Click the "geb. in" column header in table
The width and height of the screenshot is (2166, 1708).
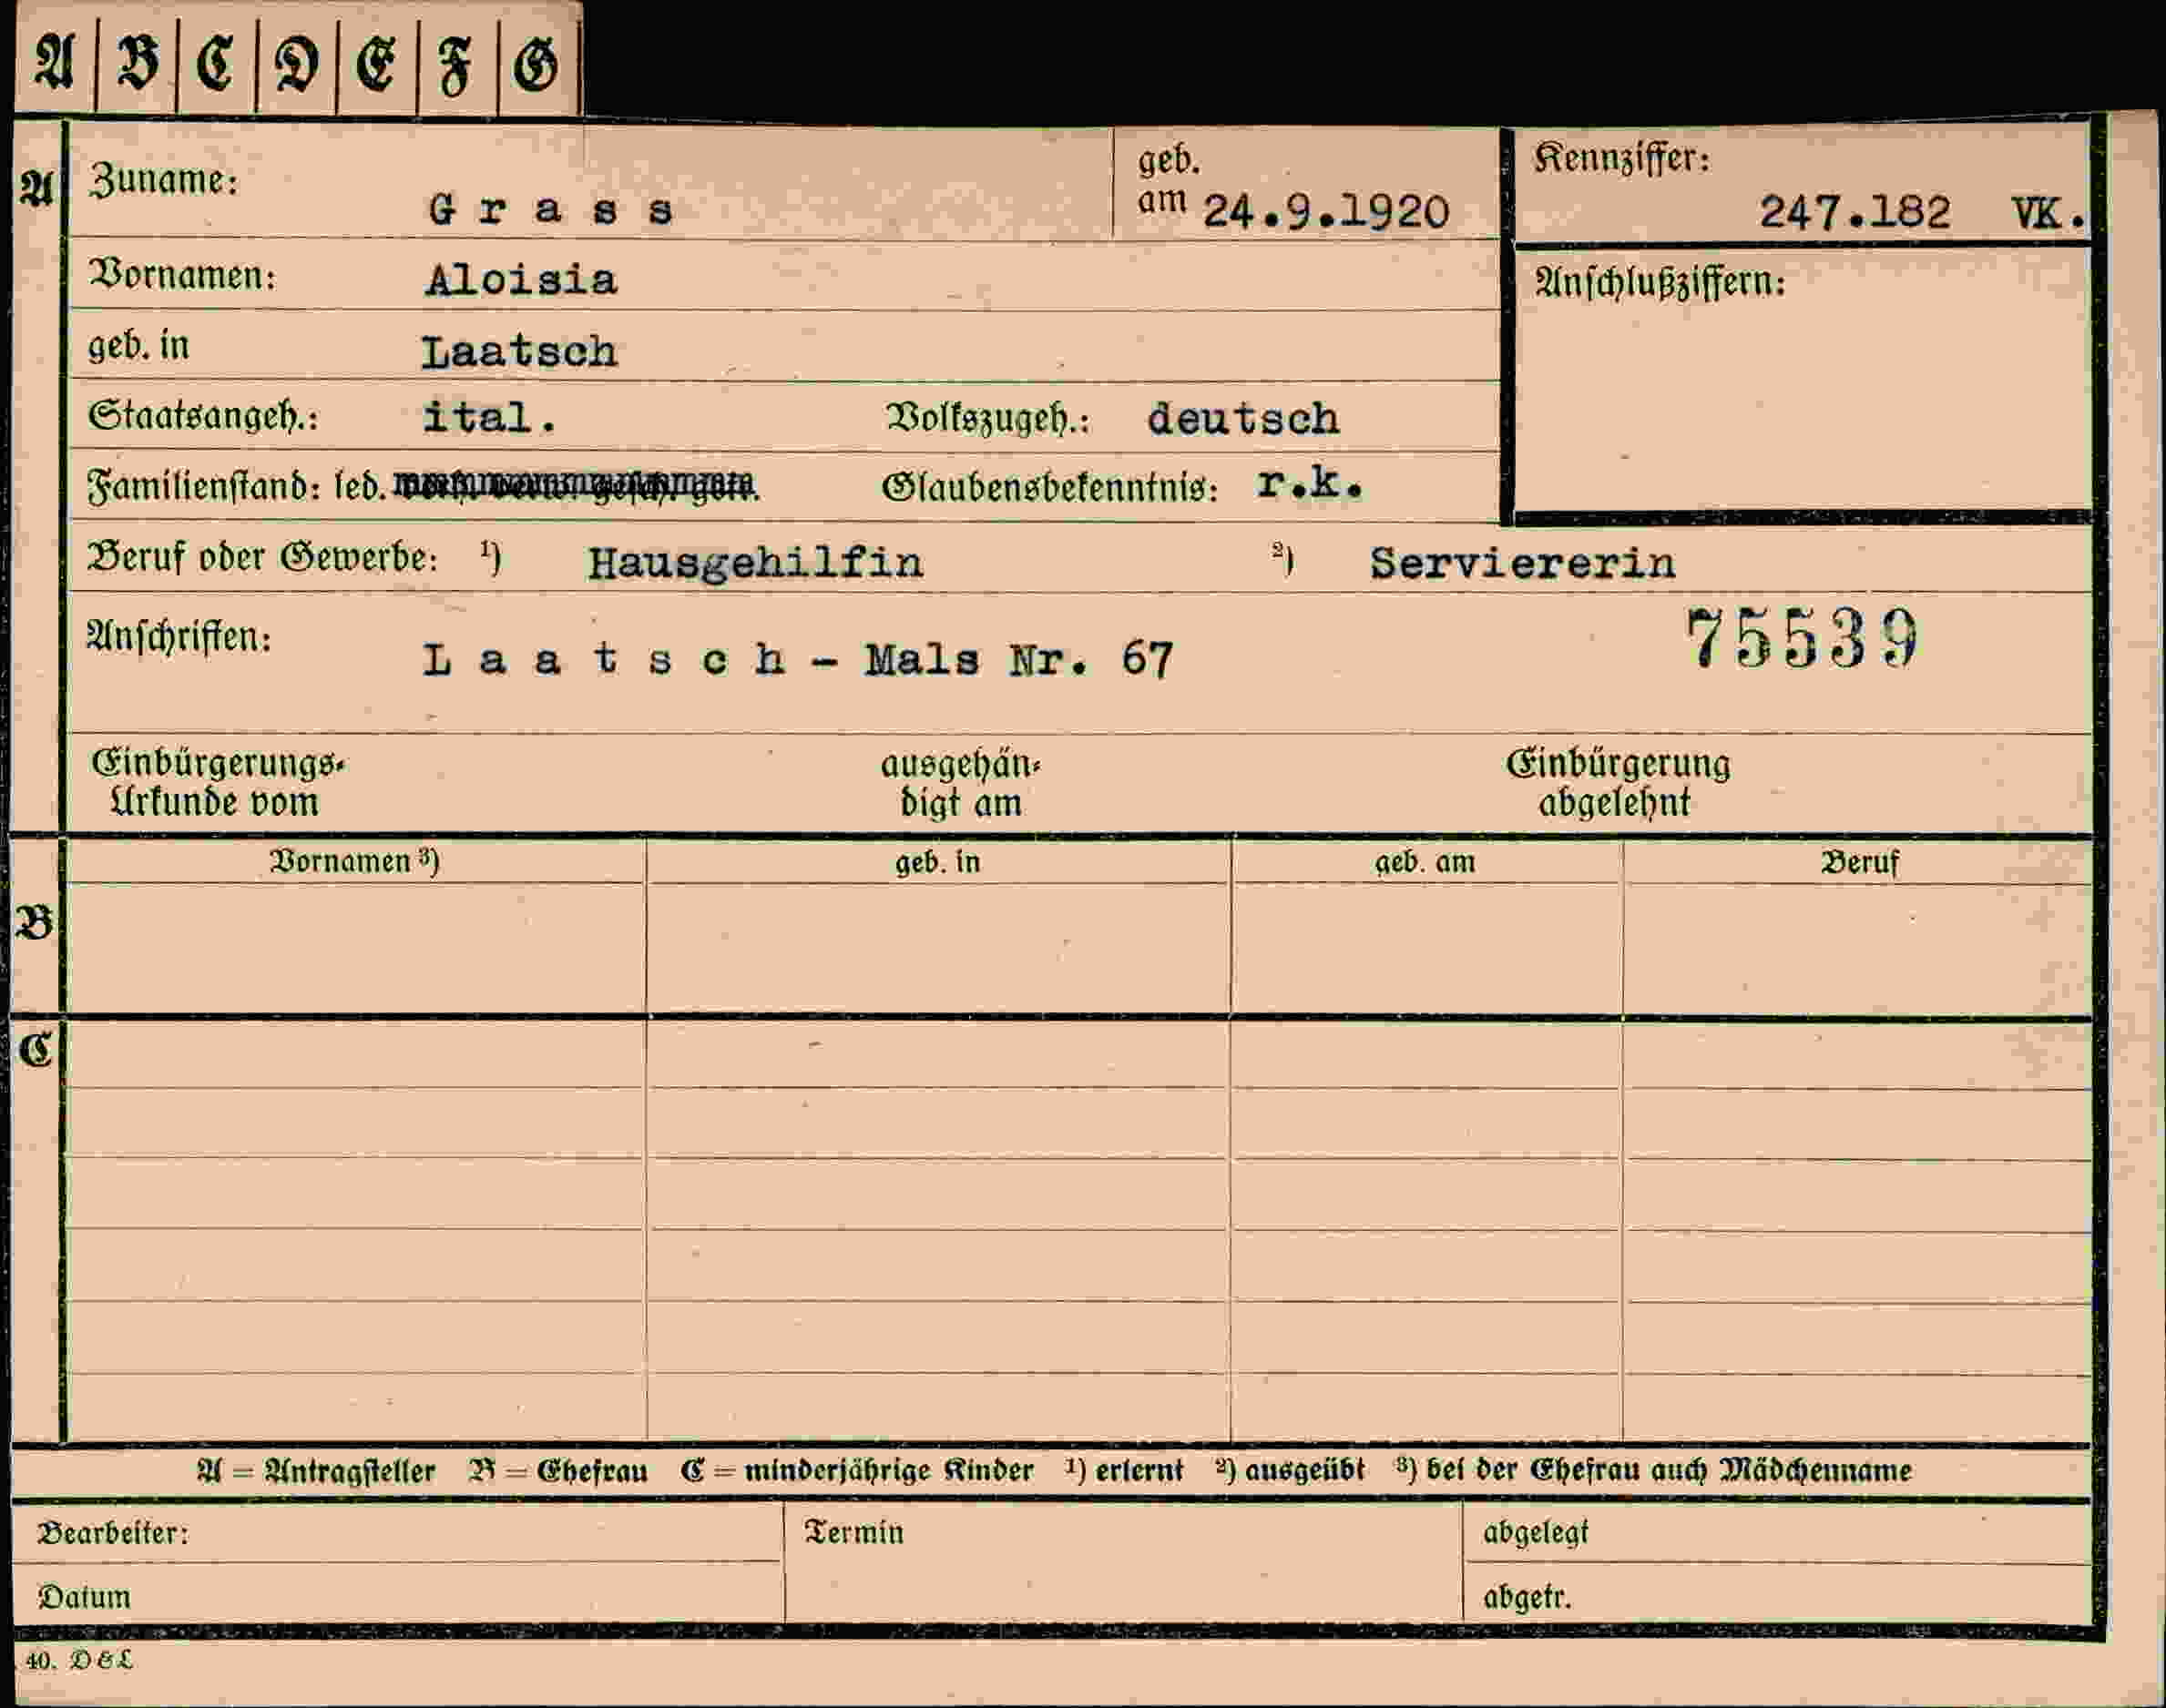point(937,862)
